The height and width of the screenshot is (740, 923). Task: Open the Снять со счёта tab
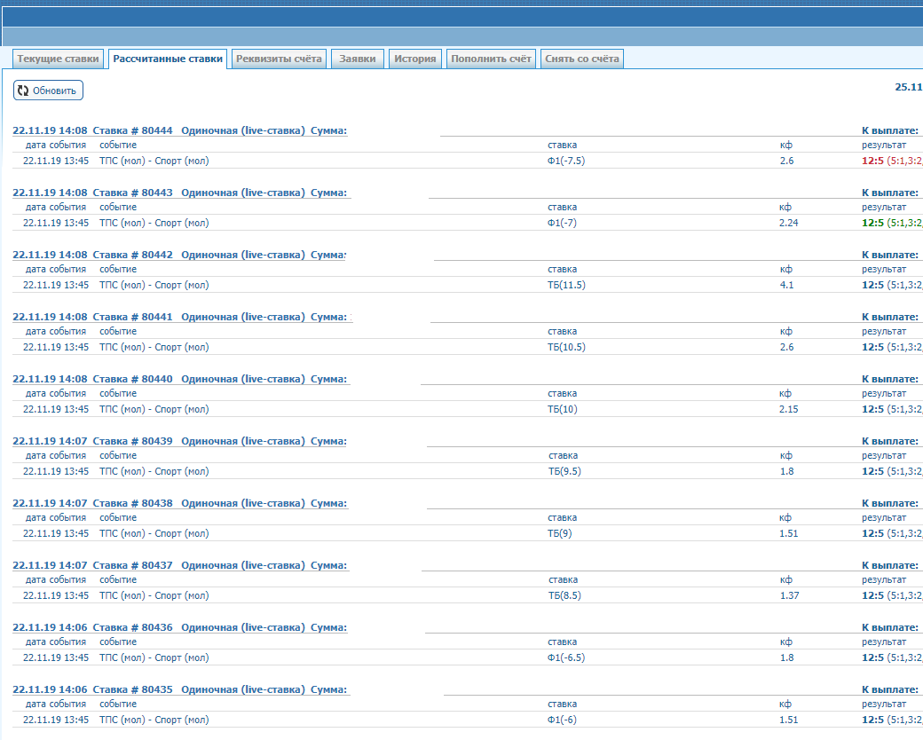point(581,59)
